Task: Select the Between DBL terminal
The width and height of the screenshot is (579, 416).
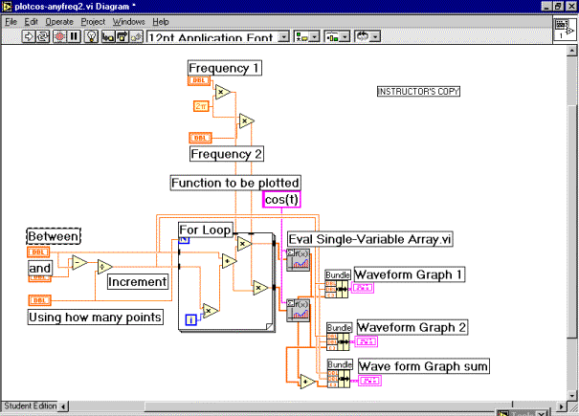Action: pos(38,252)
